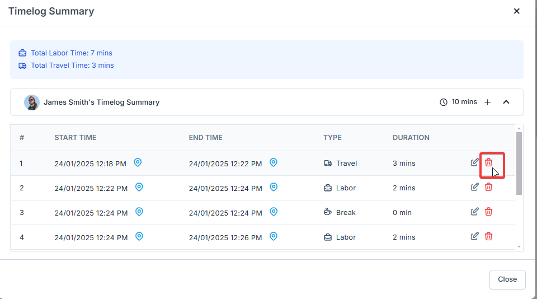Delete row 4 Labor timelog entry

(488, 237)
